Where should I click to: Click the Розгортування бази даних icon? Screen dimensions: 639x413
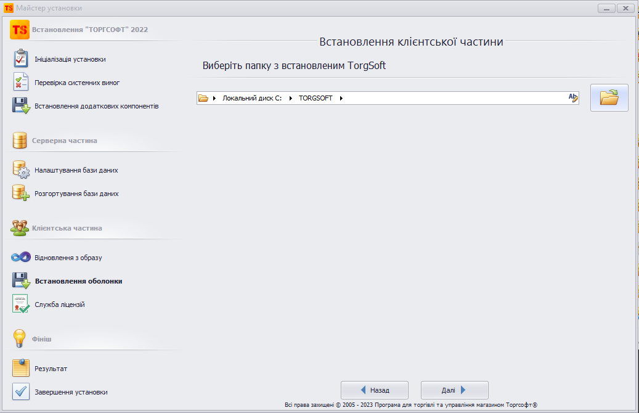point(21,193)
